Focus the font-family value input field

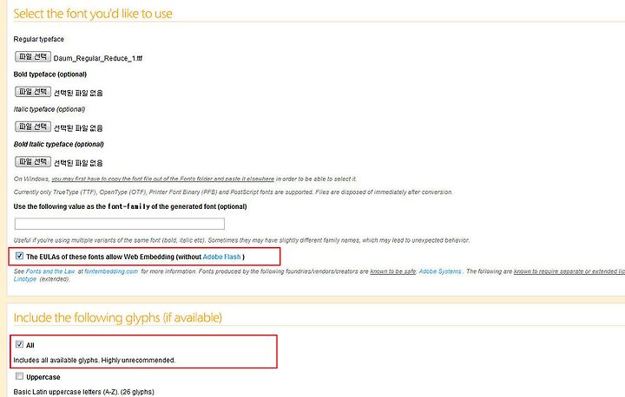click(120, 224)
